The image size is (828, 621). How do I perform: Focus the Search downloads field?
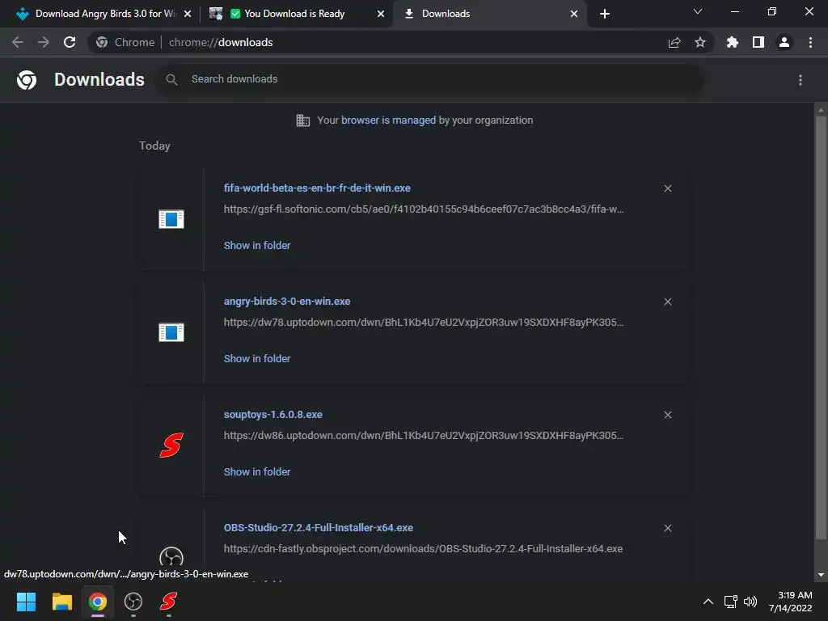pos(430,79)
